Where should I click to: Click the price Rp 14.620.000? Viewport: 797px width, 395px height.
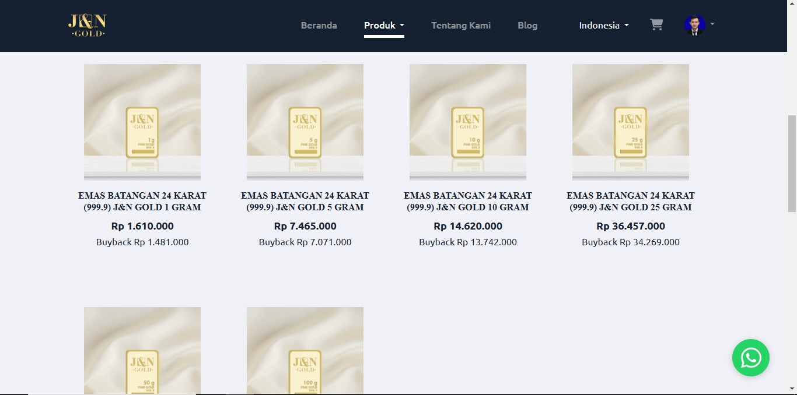tap(468, 226)
